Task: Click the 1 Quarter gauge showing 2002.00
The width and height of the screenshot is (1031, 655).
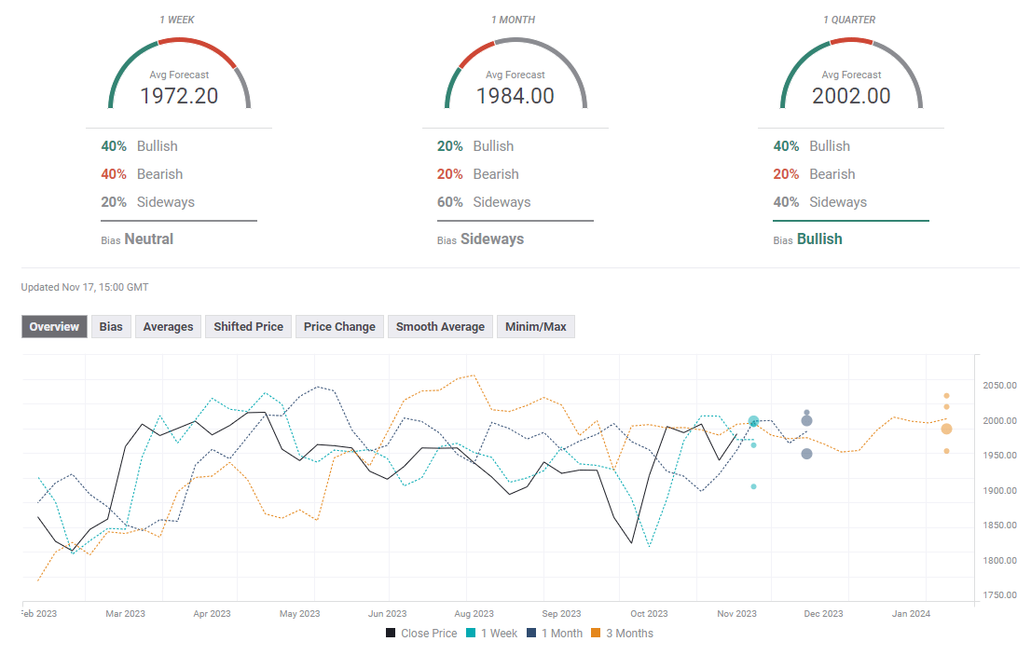Action: (x=851, y=76)
